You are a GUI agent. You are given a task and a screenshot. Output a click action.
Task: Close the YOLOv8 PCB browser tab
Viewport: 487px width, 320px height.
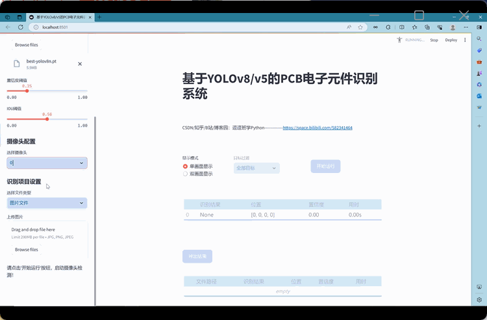coord(90,17)
